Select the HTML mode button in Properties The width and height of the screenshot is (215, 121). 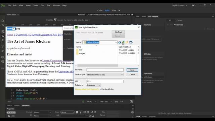point(11,113)
